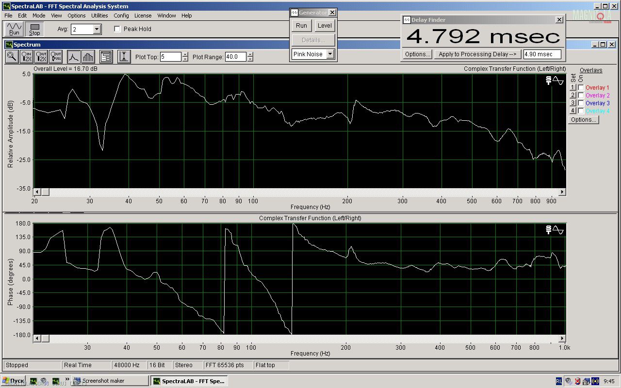Open the Russian Start button on taskbar
This screenshot has height=388, width=621.
(14, 381)
